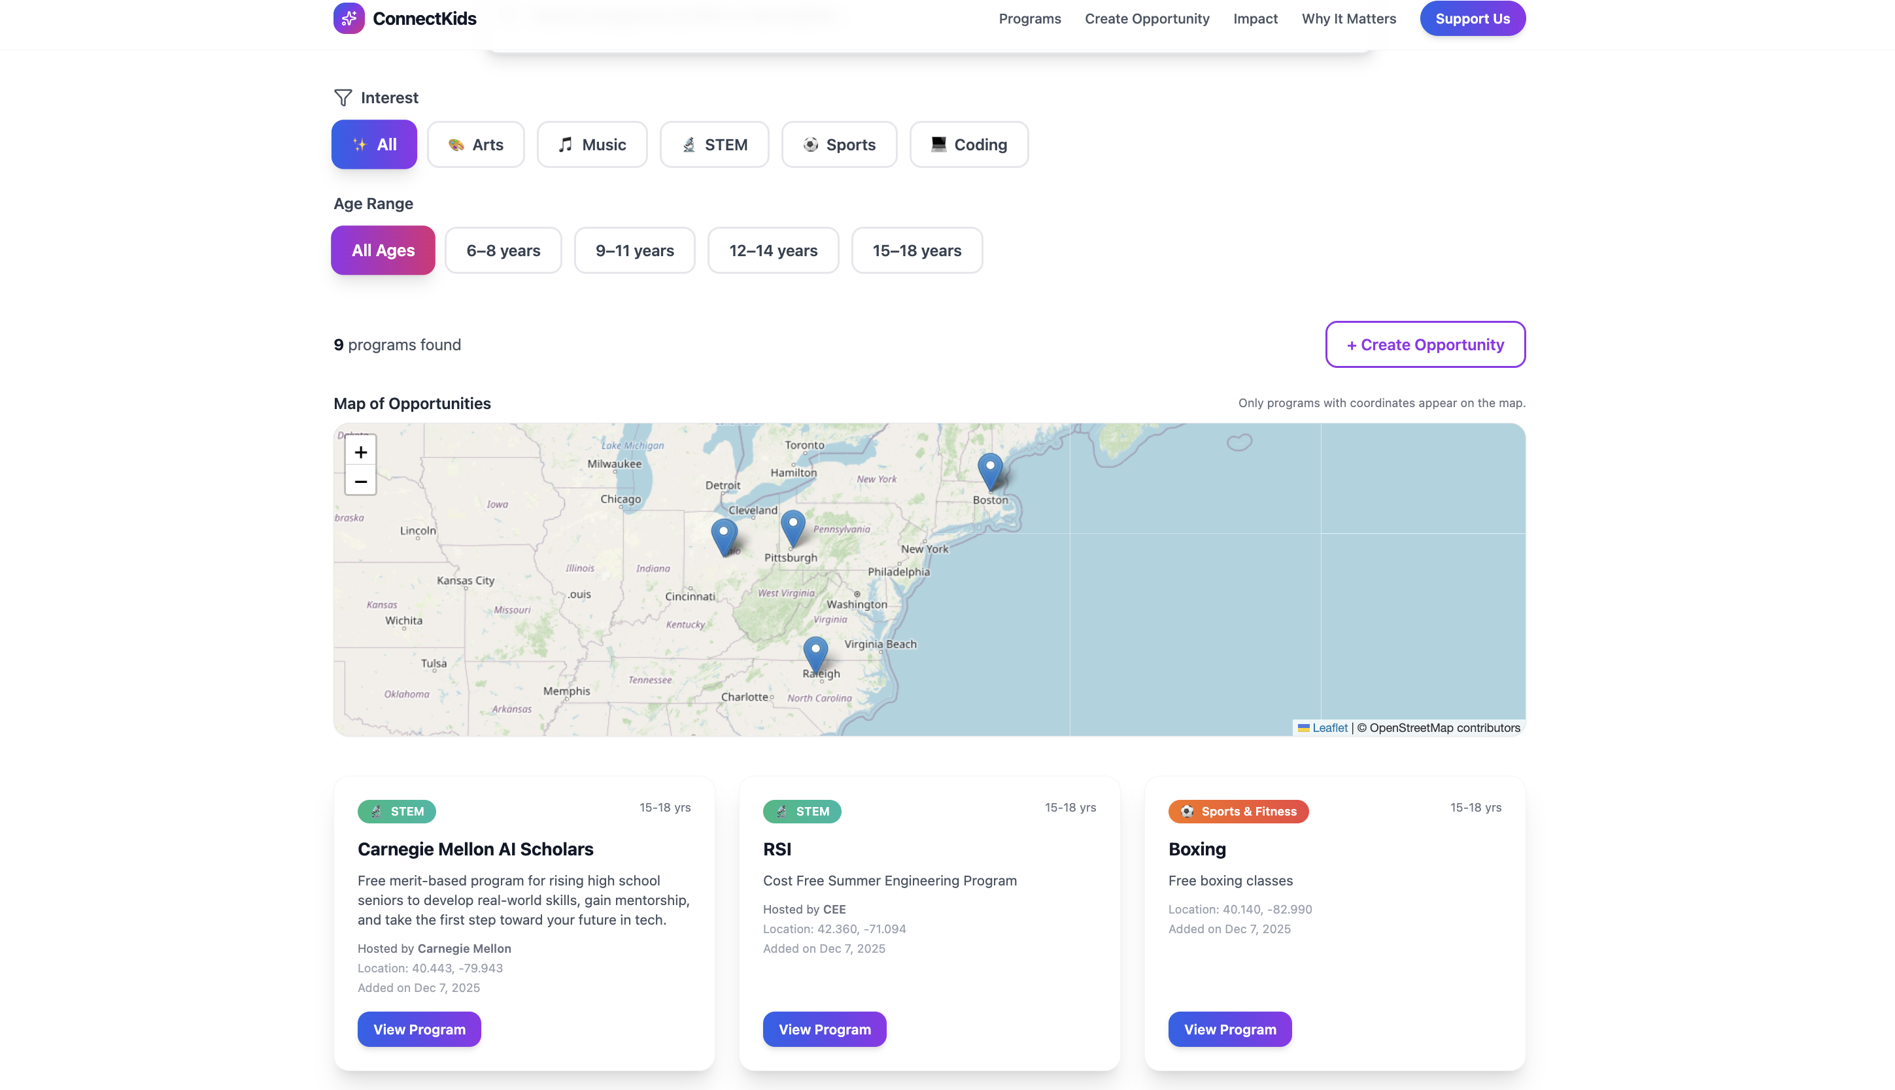Enable the Coding interest filter

point(968,144)
